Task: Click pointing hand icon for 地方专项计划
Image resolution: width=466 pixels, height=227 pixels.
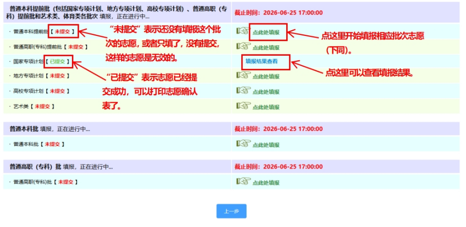Action: click(243, 75)
